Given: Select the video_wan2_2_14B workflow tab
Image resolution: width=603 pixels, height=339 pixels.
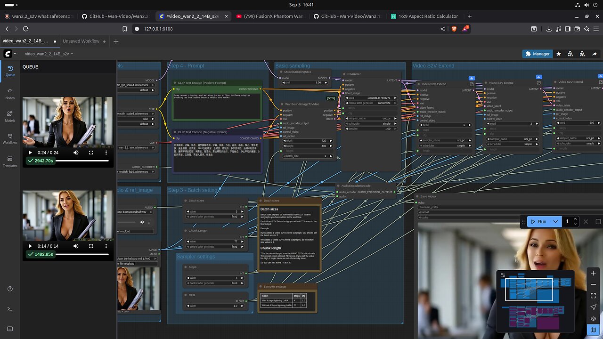Looking at the screenshot, I should [29, 41].
